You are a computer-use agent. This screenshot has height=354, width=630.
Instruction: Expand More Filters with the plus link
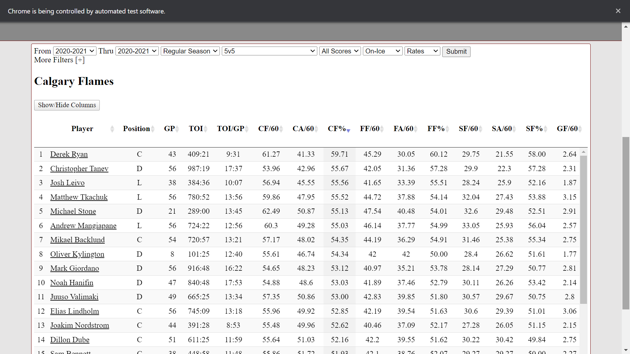(80, 60)
